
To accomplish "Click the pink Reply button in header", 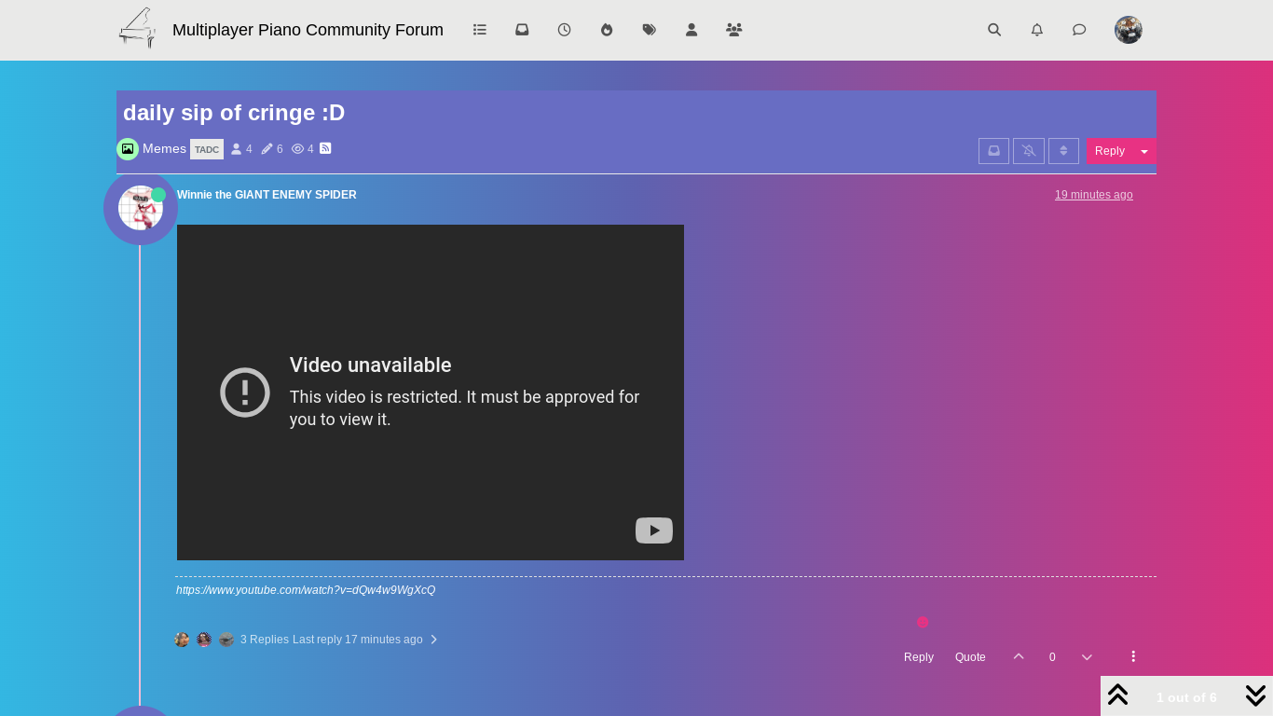I will tap(1109, 151).
